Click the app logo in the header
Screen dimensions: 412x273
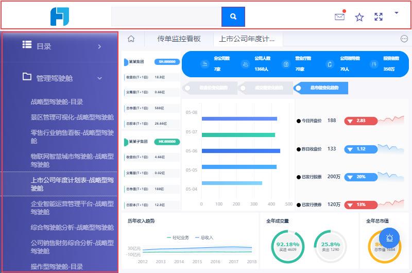click(60, 16)
